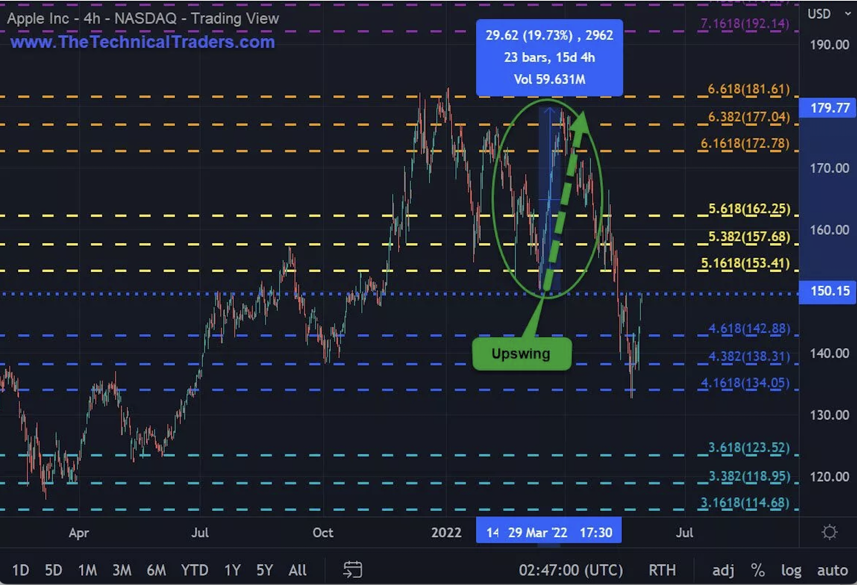Image resolution: width=857 pixels, height=585 pixels.
Task: Toggle auto scale mode
Action: 833,570
